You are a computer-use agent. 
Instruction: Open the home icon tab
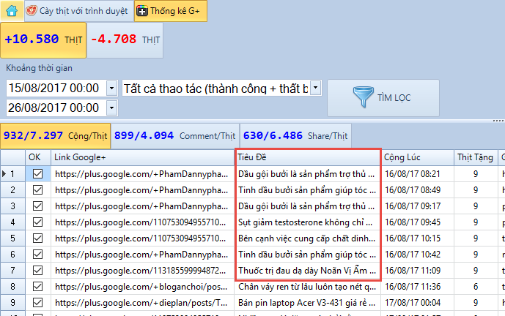tap(12, 11)
